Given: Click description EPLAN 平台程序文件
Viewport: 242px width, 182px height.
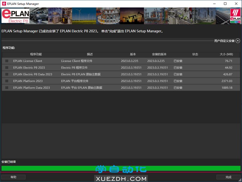Looking at the screenshot, I should click(x=75, y=81).
